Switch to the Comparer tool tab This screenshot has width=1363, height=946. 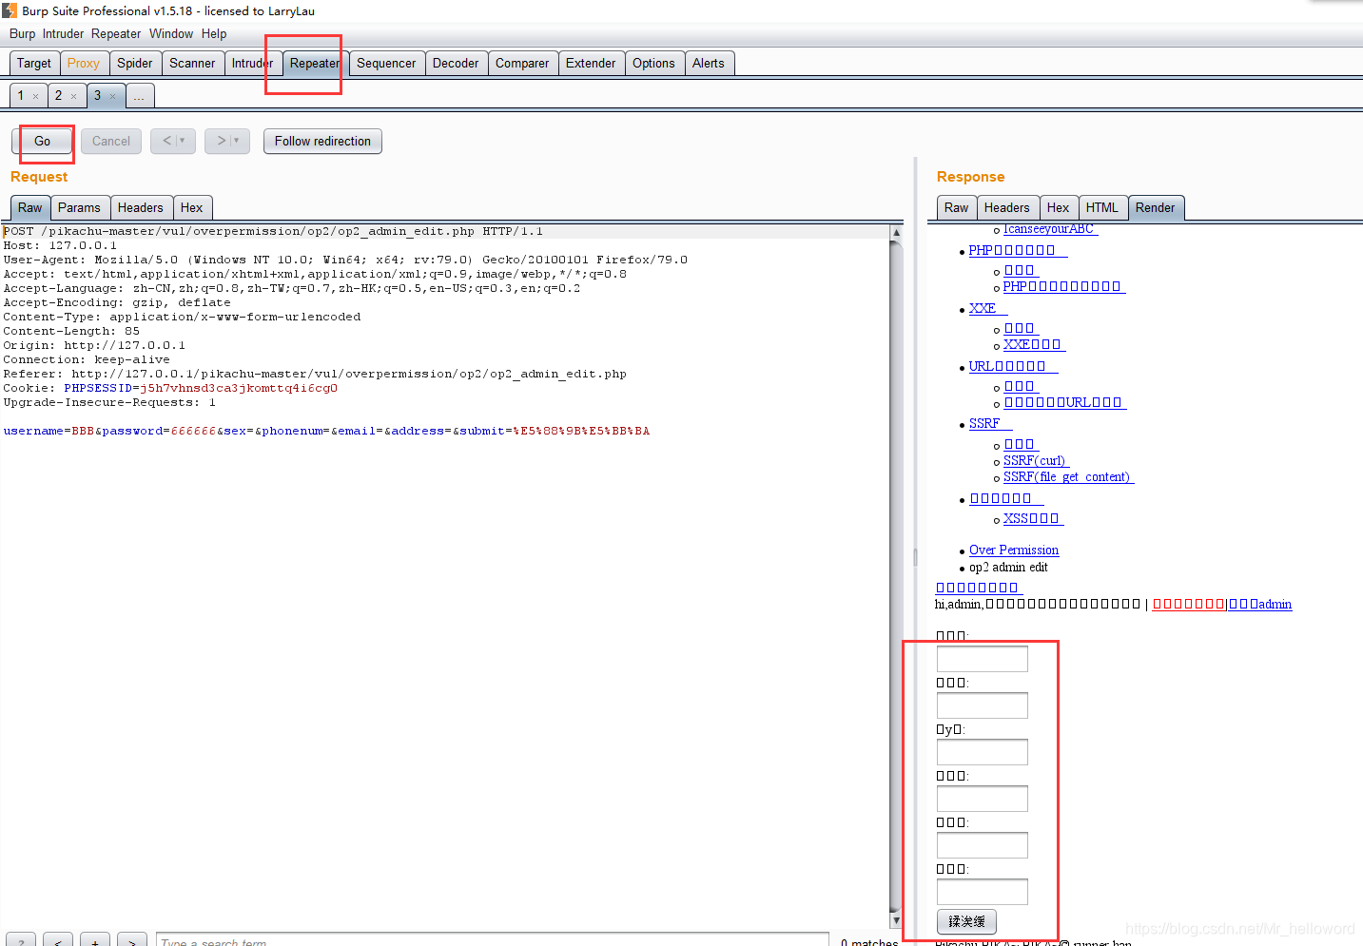point(522,63)
